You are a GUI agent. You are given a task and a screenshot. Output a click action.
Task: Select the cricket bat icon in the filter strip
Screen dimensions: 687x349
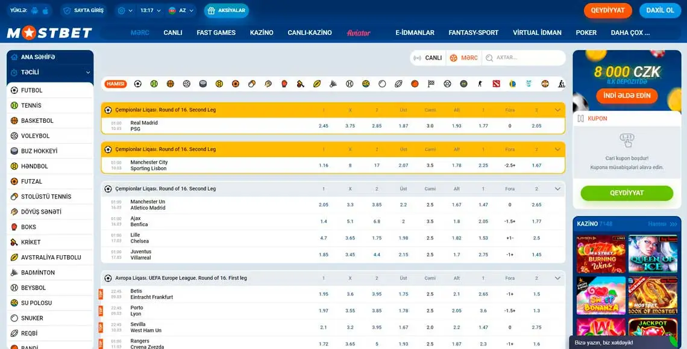[301, 84]
